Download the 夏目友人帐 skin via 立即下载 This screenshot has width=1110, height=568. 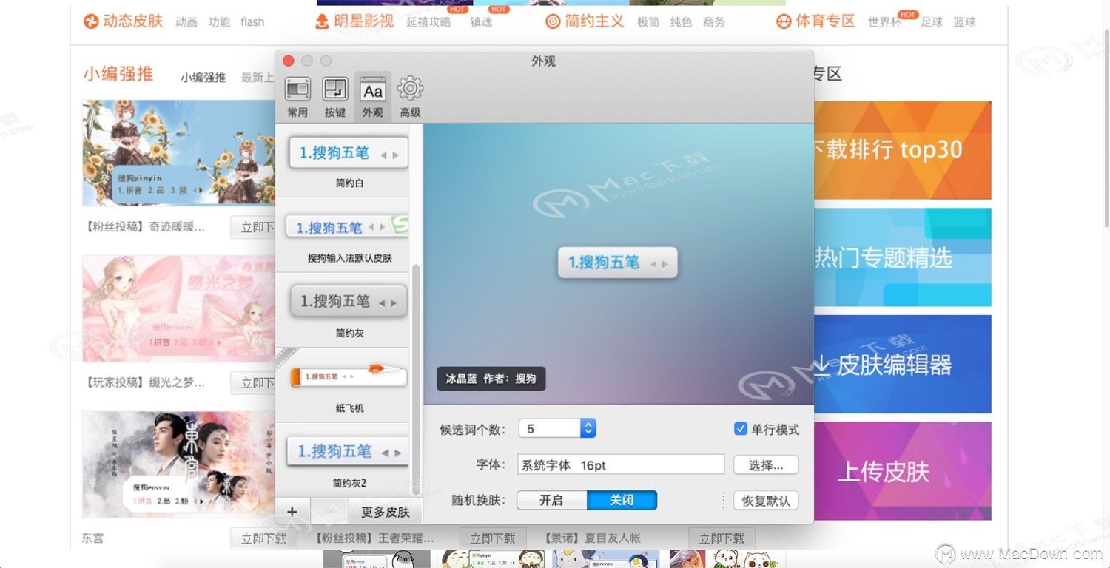pos(721,538)
